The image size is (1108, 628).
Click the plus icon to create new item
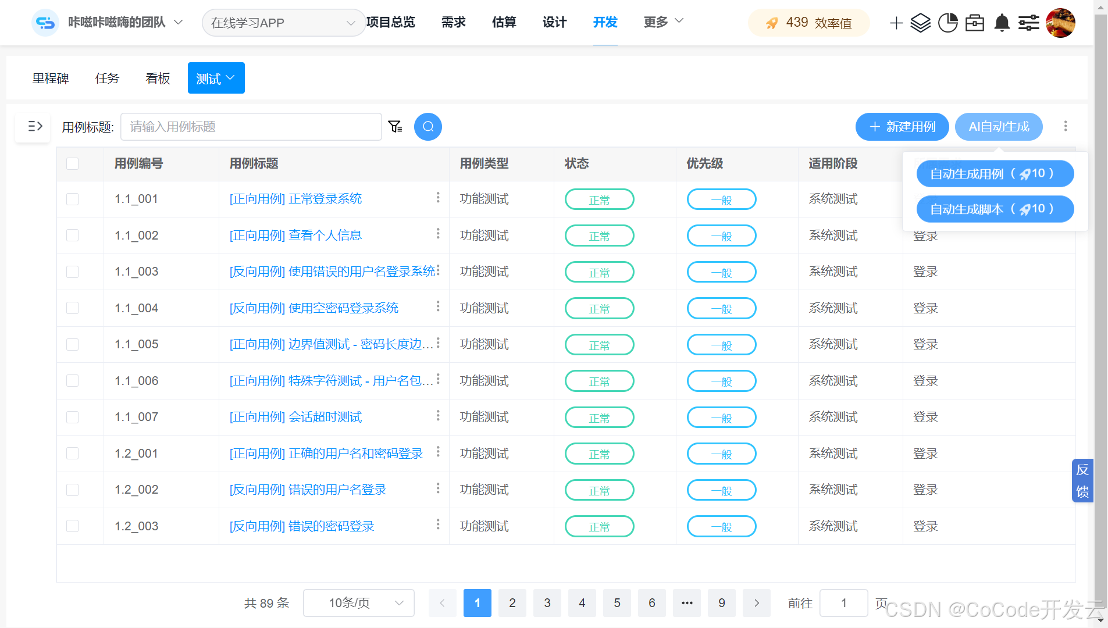coord(896,23)
